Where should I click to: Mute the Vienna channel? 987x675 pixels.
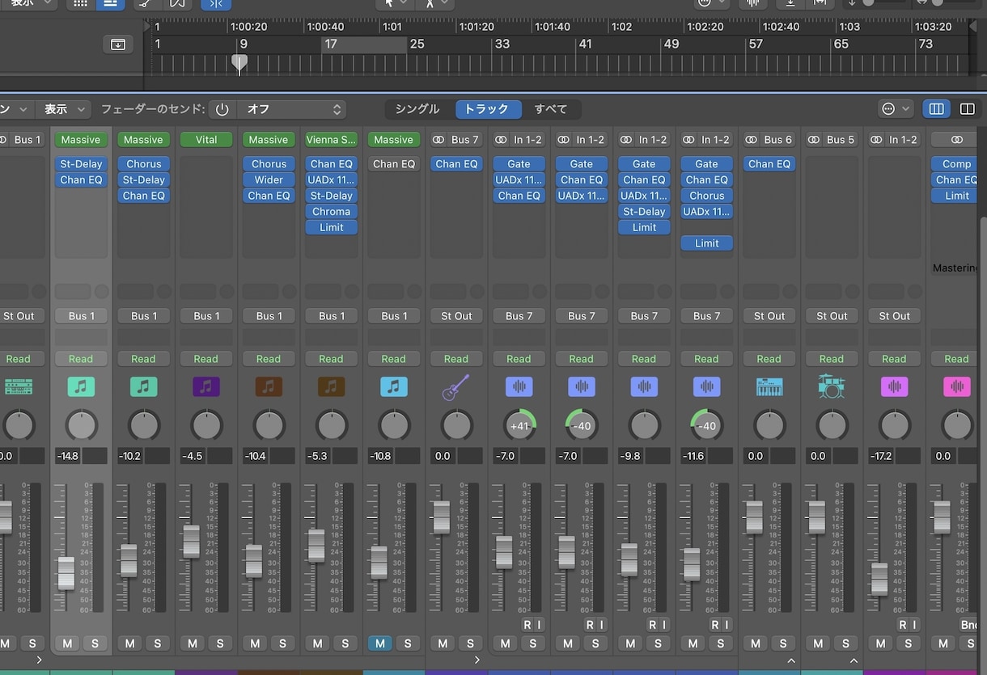(317, 643)
